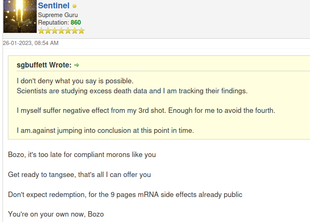This screenshot has width=310, height=222.
Task: Click the yellow online status icon
Action: (75, 6)
